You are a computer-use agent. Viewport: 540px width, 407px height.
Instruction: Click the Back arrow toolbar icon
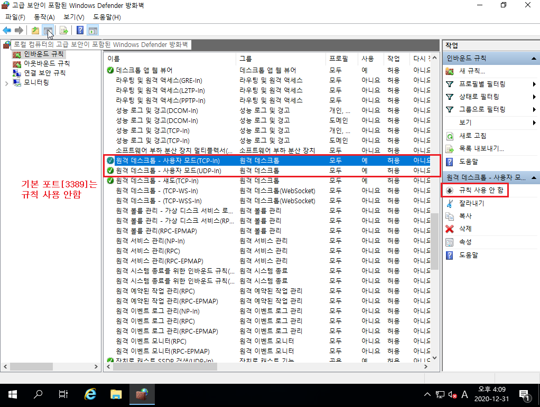[7, 30]
